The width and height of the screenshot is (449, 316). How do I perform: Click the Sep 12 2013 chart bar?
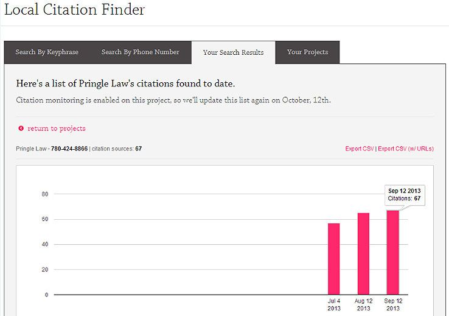(x=392, y=252)
